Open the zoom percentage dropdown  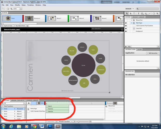[x=21, y=9]
